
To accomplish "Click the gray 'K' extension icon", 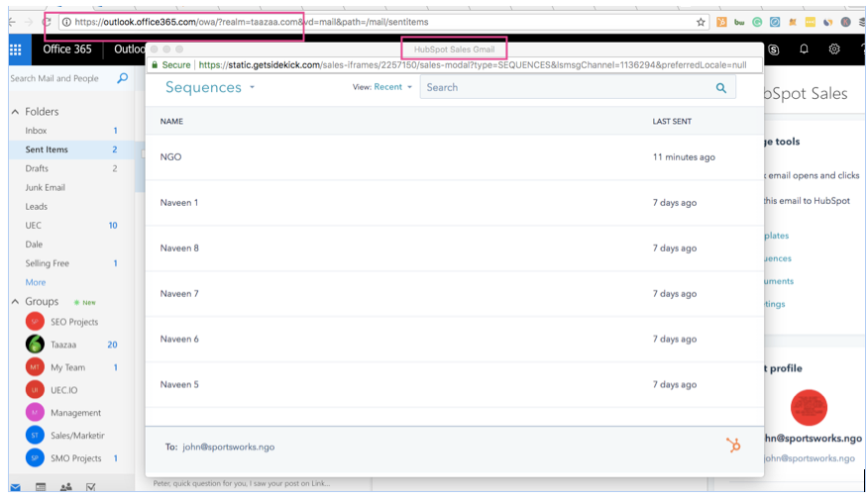I will pos(845,22).
